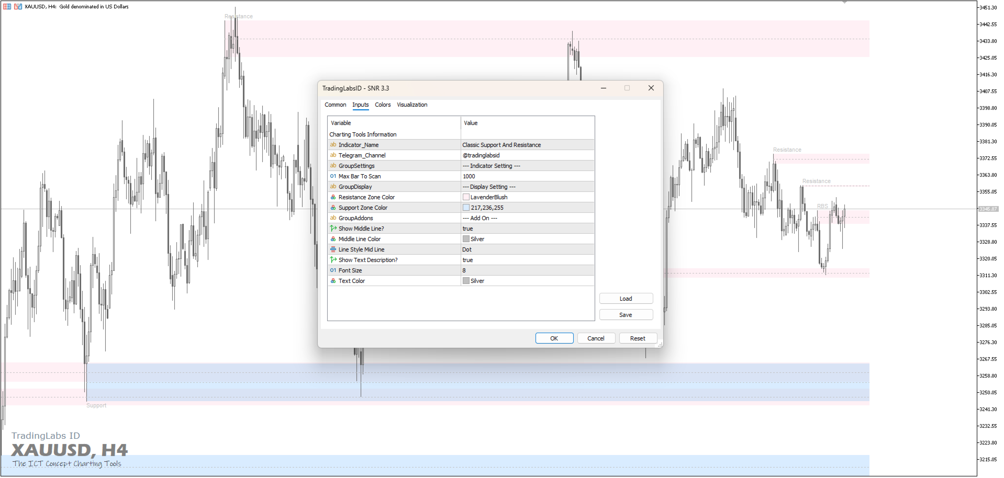The height and width of the screenshot is (478, 1004).
Task: Click the Show Middle Line? boolean icon
Action: click(333, 229)
